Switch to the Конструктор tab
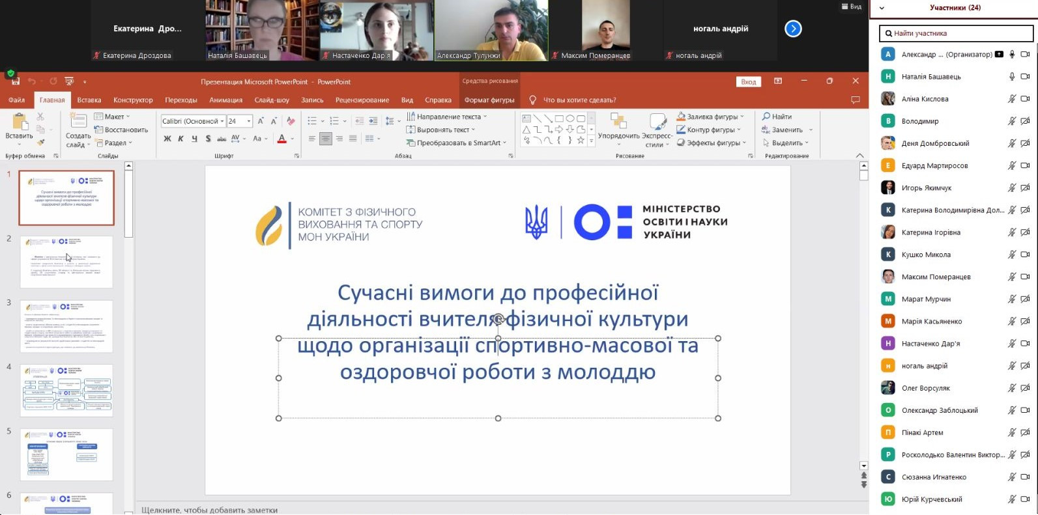The image size is (1038, 515). click(x=133, y=100)
